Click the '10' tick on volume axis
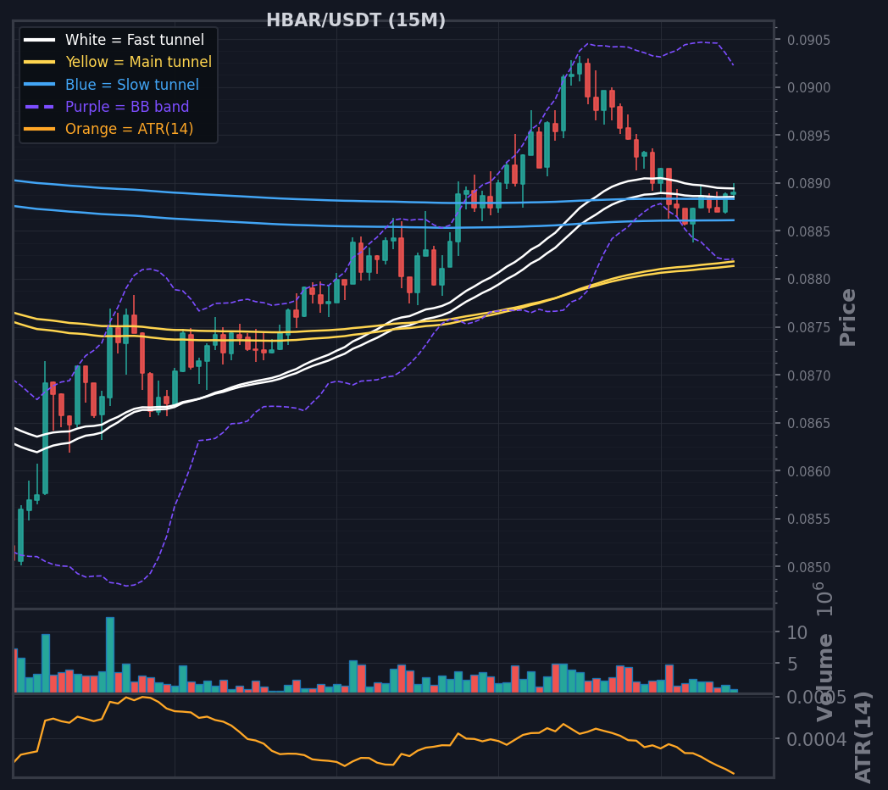The width and height of the screenshot is (888, 790). [x=796, y=632]
